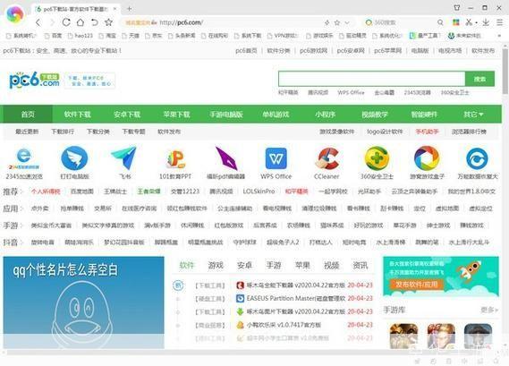Click the CCleaner app icon
This screenshot has height=366, width=509.
327,158
